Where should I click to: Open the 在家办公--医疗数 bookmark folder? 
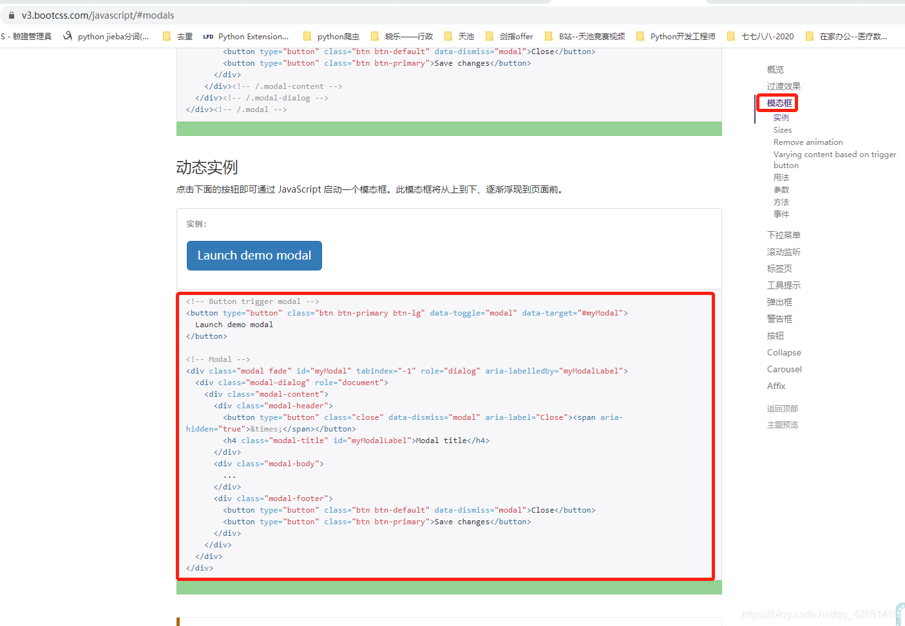(x=846, y=36)
